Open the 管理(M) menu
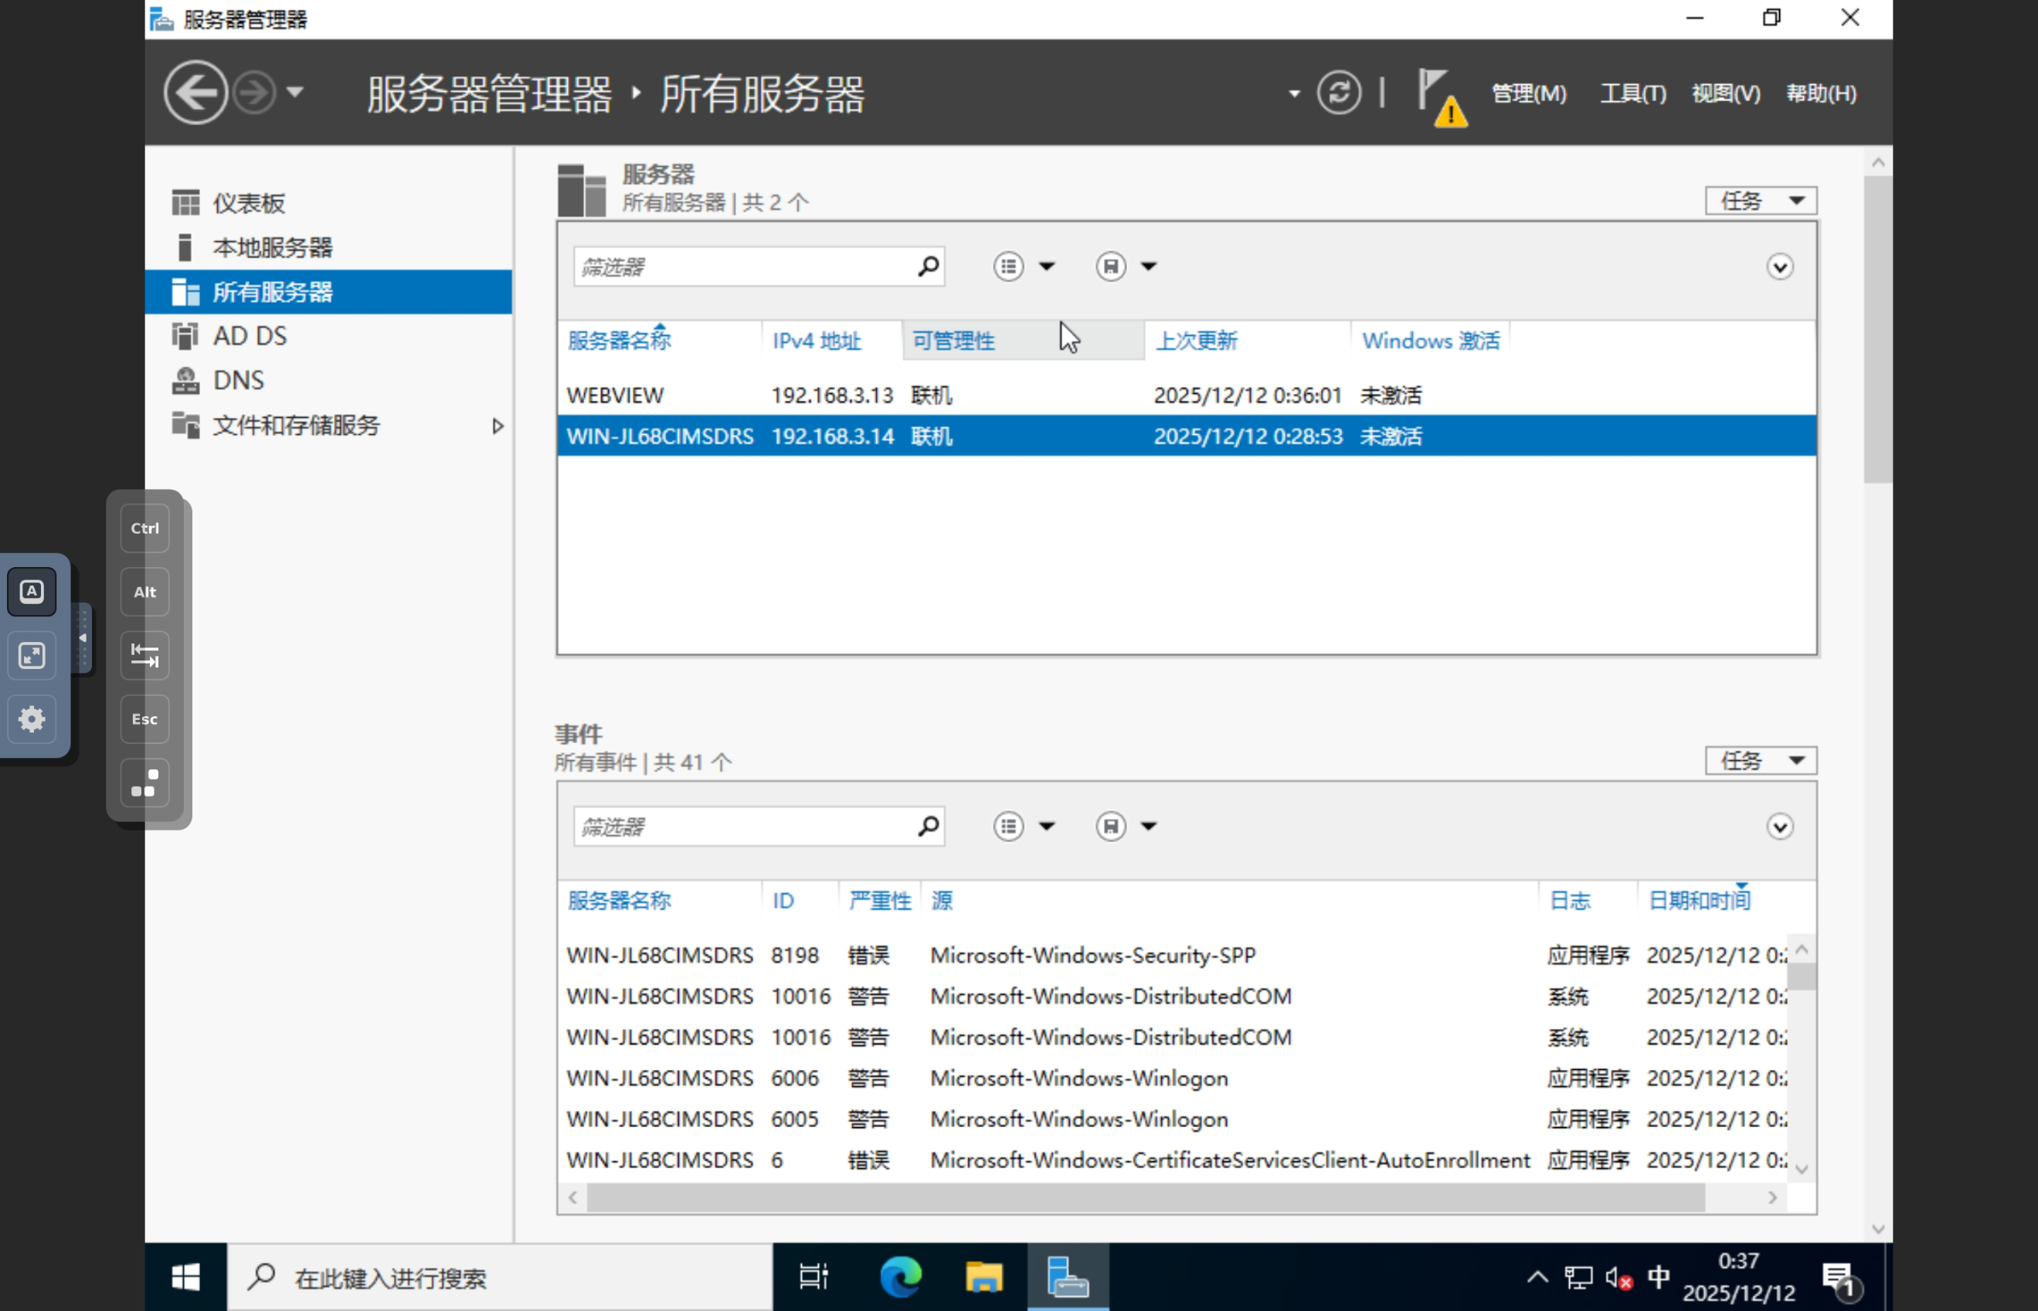Image resolution: width=2038 pixels, height=1311 pixels. pyautogui.click(x=1529, y=93)
